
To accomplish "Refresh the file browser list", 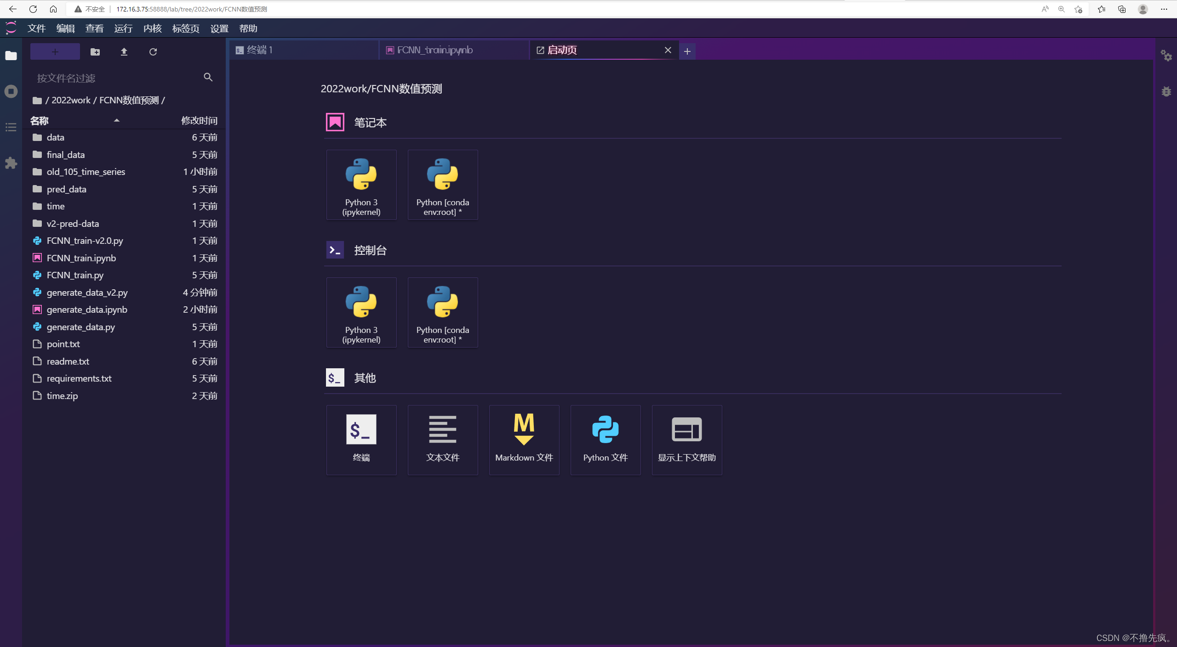I will click(x=153, y=52).
